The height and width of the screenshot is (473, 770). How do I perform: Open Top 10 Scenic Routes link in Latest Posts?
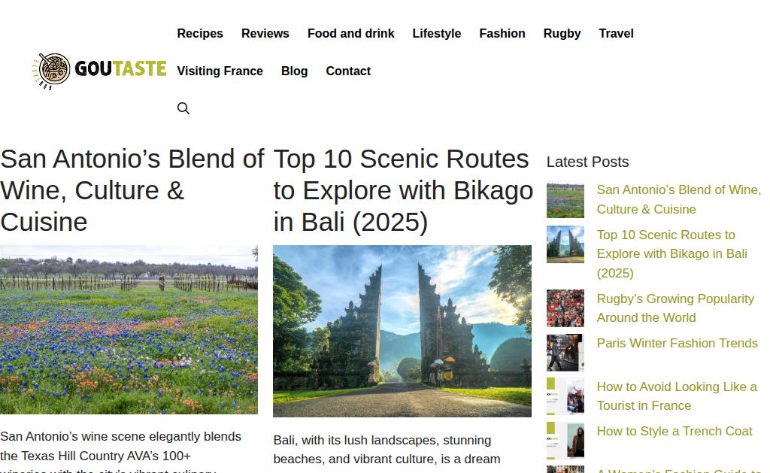[671, 254]
